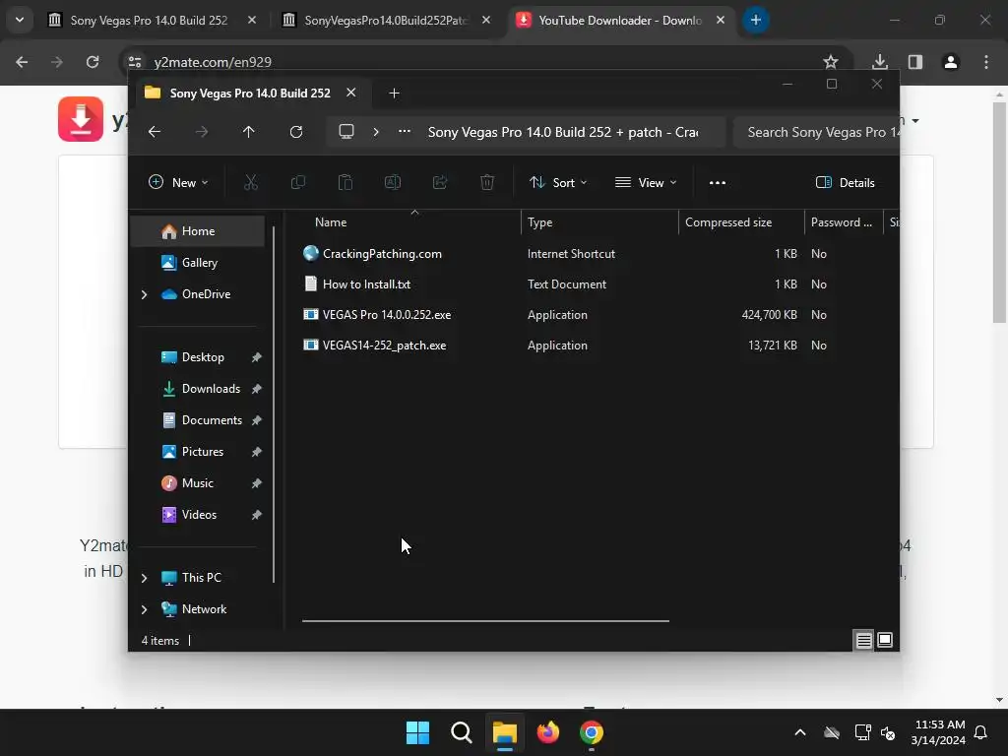Expand the address bar path chevron
Image resolution: width=1008 pixels, height=756 pixels.
[x=376, y=132]
